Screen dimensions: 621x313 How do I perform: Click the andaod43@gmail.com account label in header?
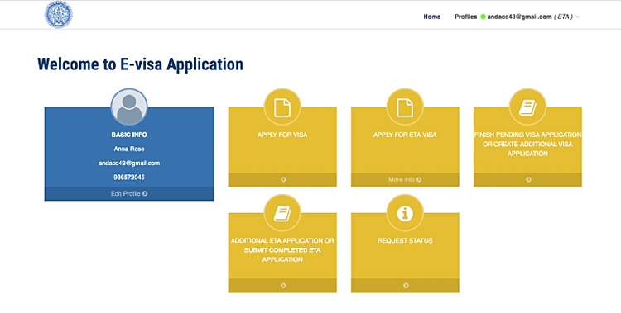click(519, 17)
